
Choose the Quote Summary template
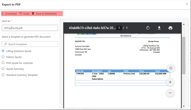point(3,69)
